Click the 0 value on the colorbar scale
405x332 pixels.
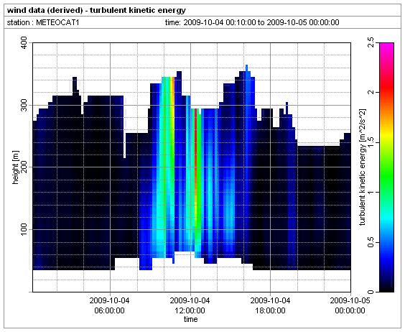(371, 292)
